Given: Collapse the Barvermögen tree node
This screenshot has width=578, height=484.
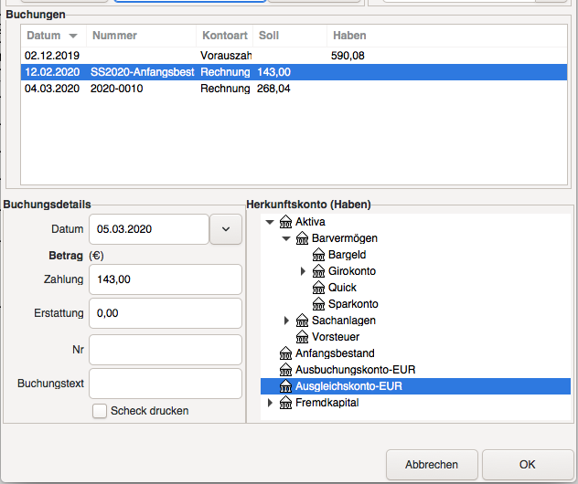Looking at the screenshot, I should 286,238.
